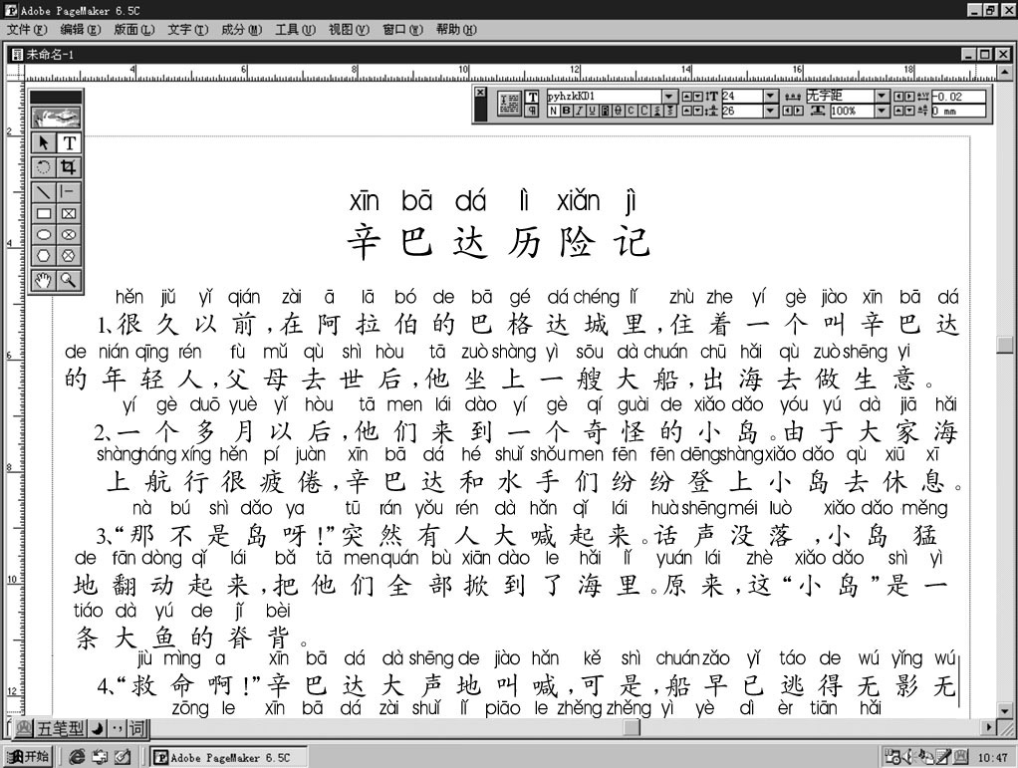Viewport: 1018px width, 768px height.
Task: Click the baseline shift field 0 mm
Action: pos(958,111)
